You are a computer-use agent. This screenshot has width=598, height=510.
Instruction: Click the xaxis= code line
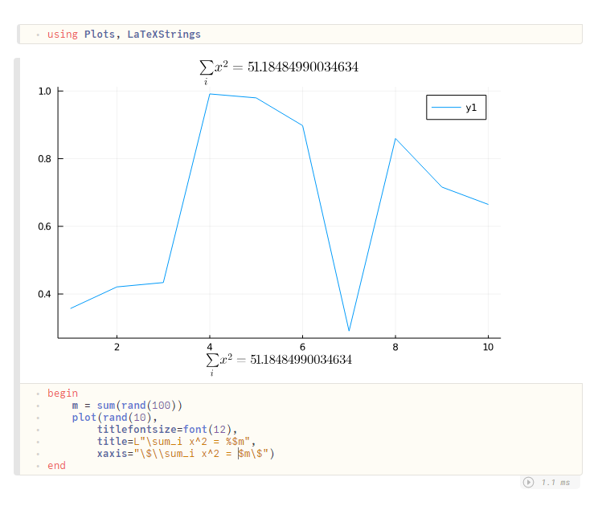click(x=186, y=454)
